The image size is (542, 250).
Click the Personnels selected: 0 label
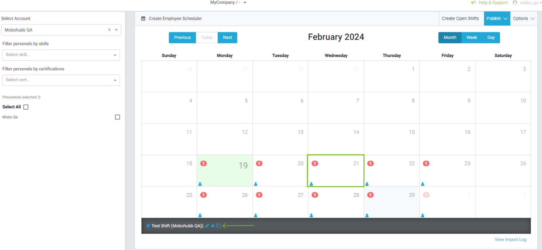(21, 97)
